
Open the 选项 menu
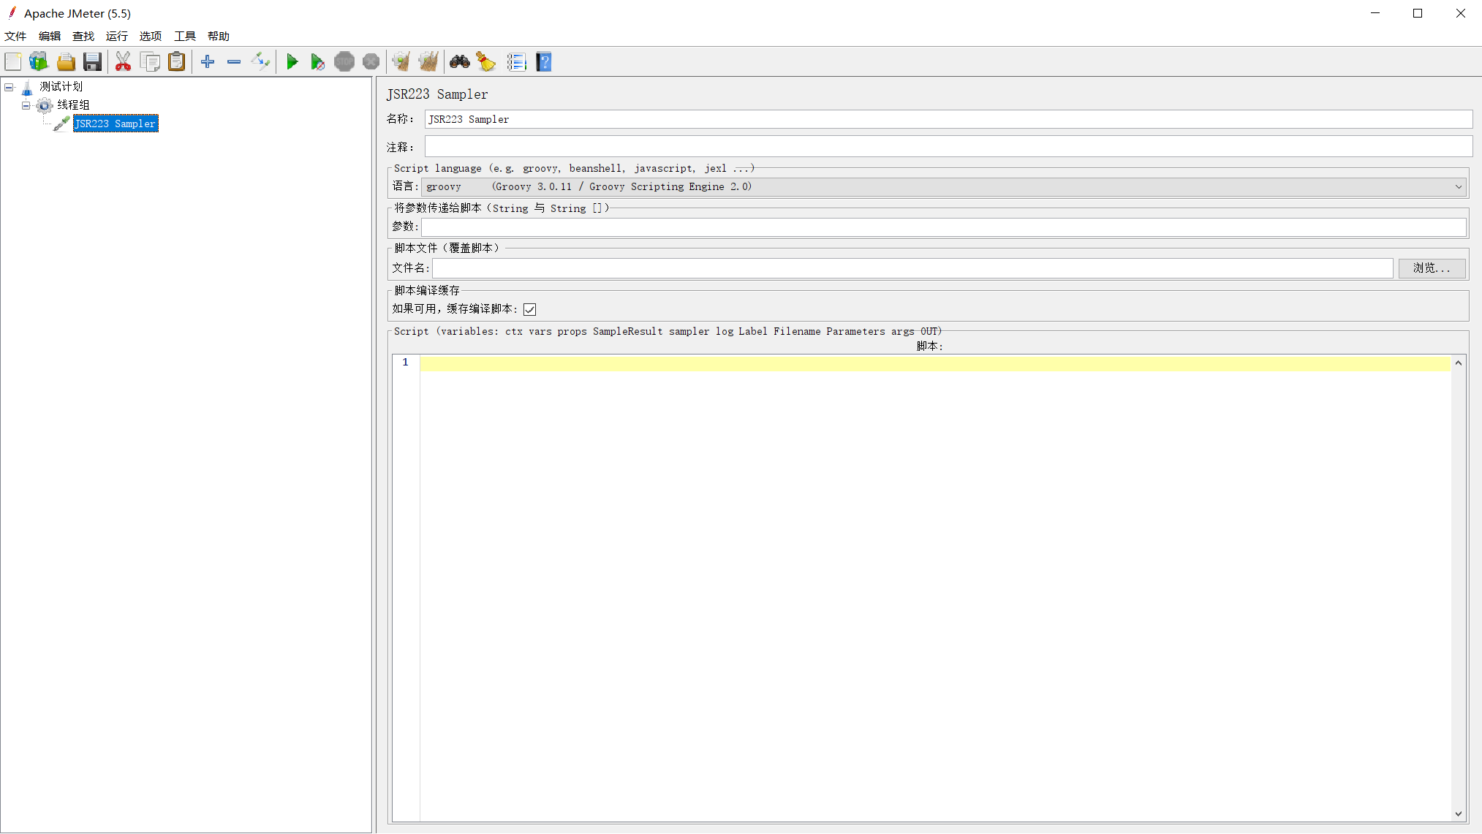click(x=151, y=37)
